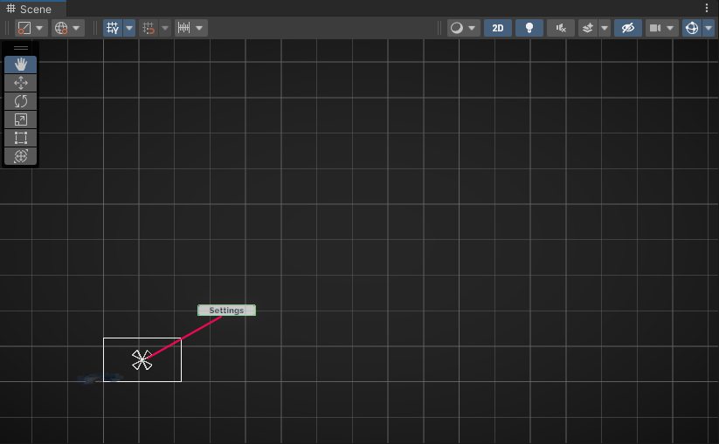Image resolution: width=719 pixels, height=444 pixels.
Task: Click draw mode shading sphere icon
Action: click(x=457, y=28)
